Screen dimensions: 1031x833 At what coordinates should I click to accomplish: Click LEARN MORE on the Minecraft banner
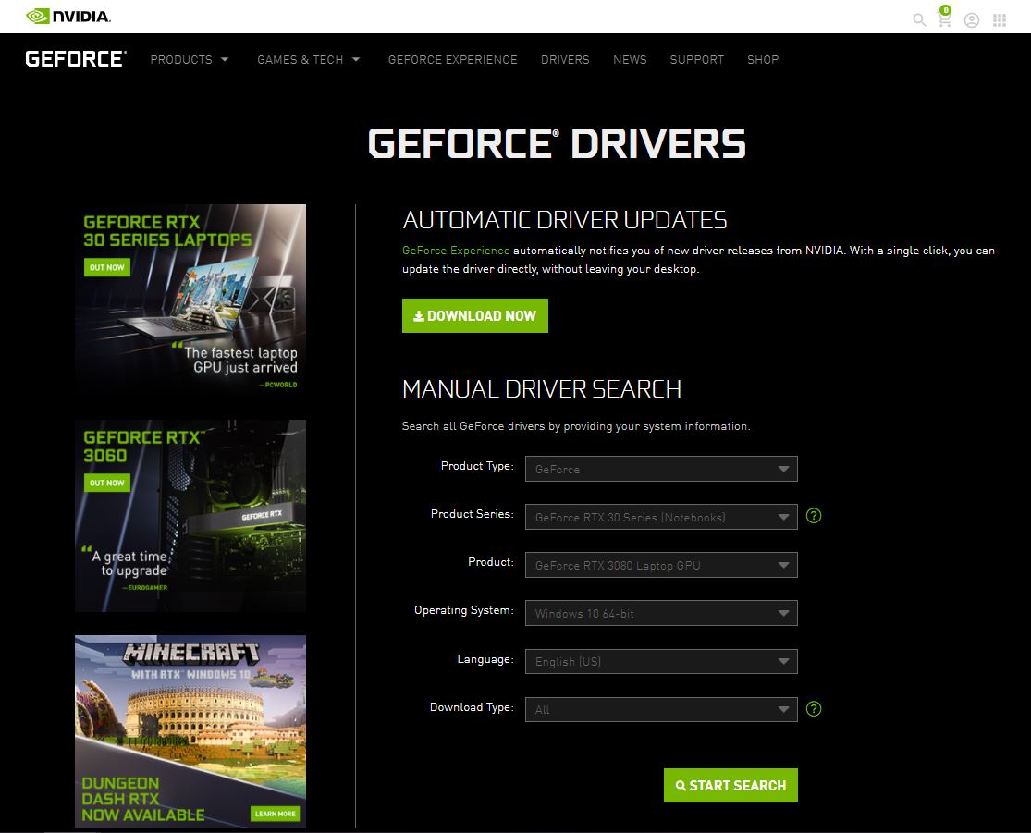(x=274, y=813)
